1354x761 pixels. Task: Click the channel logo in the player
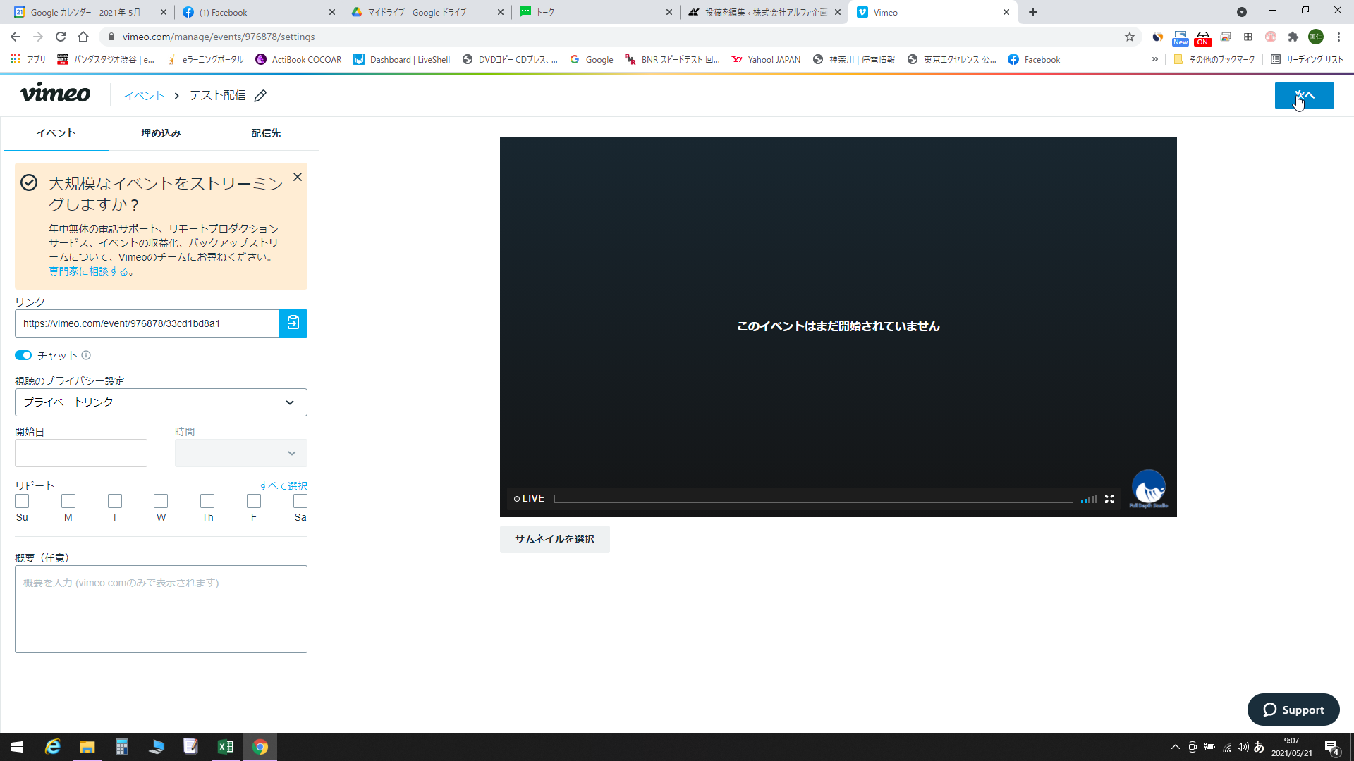pyautogui.click(x=1149, y=488)
